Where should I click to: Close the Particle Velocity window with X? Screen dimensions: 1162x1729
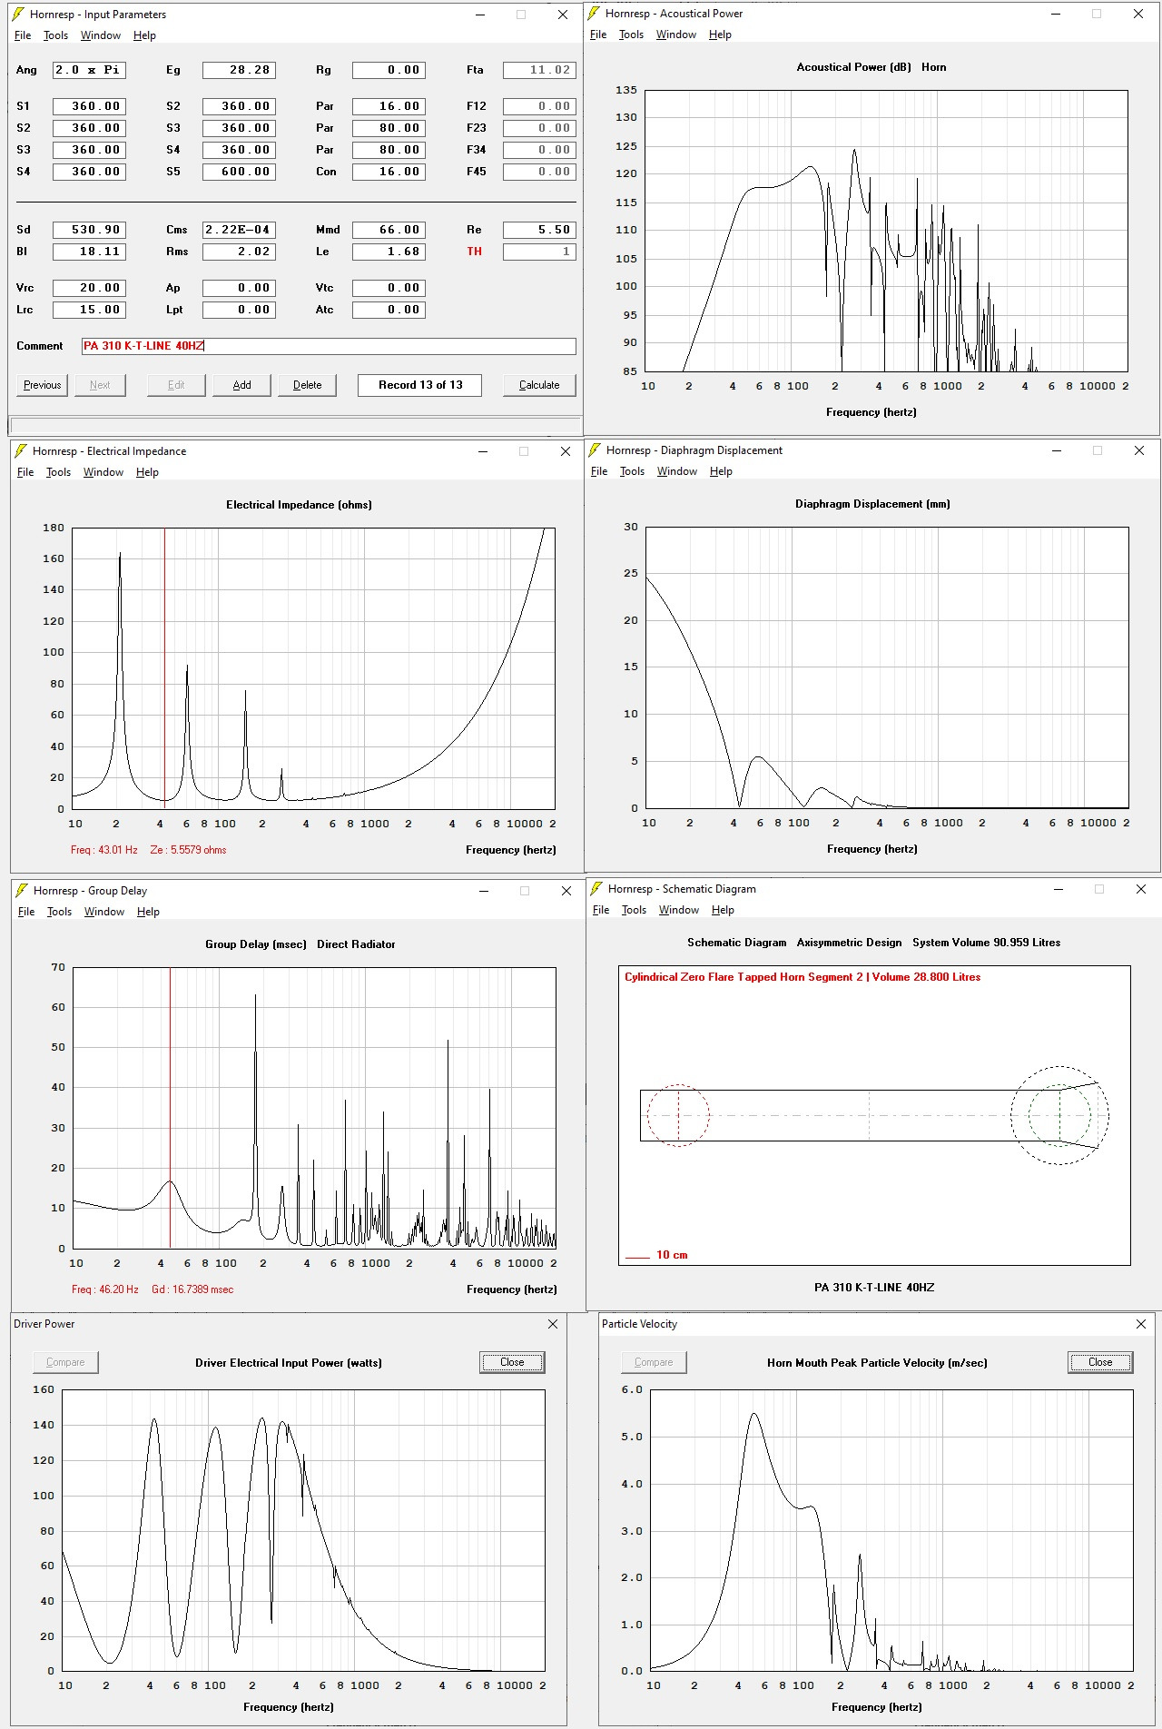click(1141, 1324)
